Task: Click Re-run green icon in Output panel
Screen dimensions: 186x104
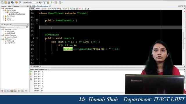Action: tap(31, 72)
